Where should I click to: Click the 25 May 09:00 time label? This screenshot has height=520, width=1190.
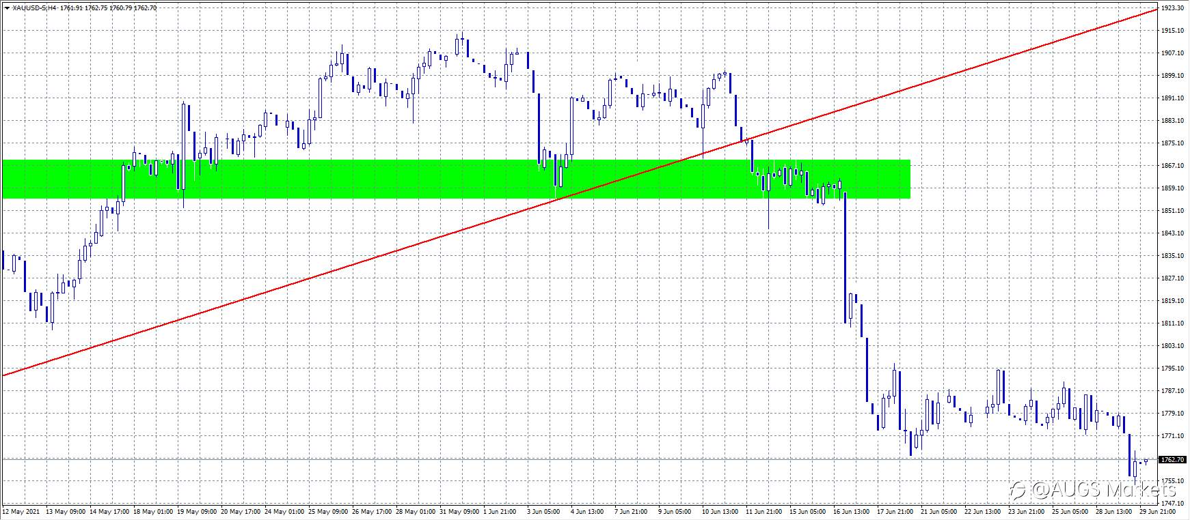click(x=329, y=512)
